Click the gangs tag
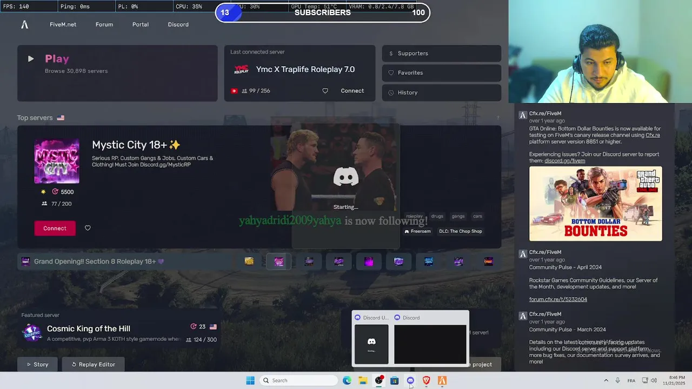The image size is (692, 389). click(458, 216)
